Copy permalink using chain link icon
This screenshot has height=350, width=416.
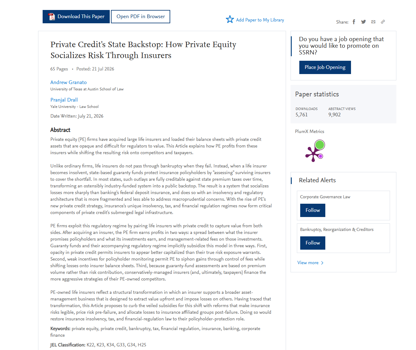click(x=383, y=22)
